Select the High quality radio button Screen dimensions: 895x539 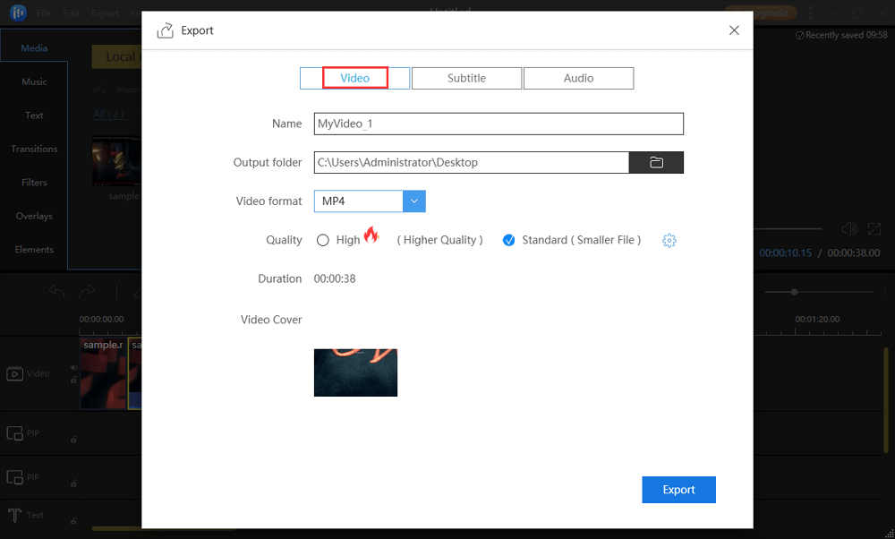[323, 240]
